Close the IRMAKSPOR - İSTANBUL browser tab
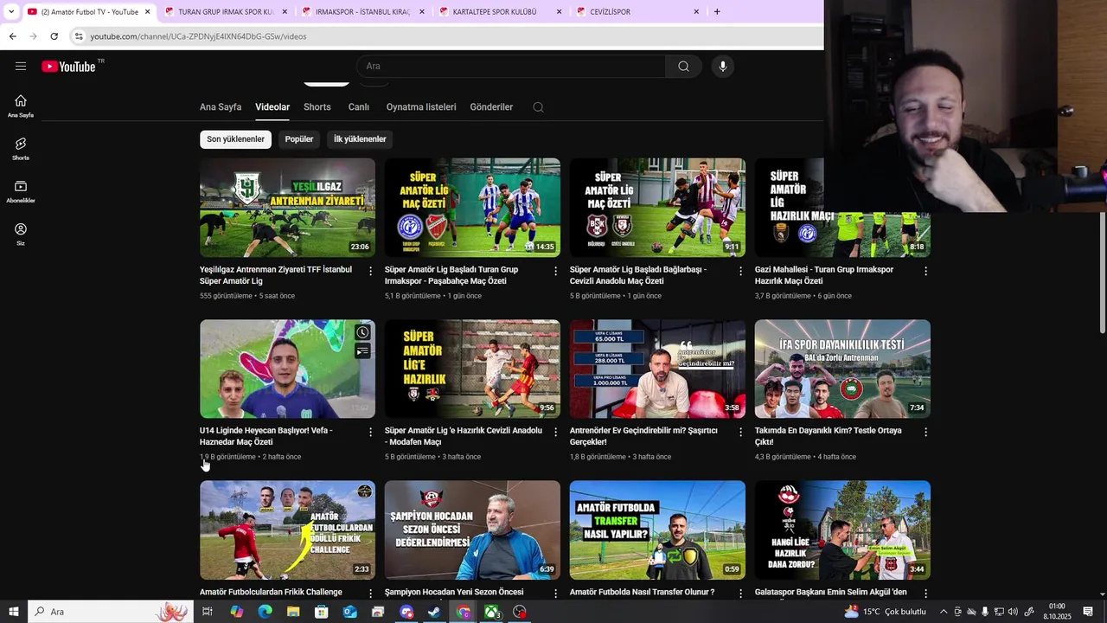Image resolution: width=1107 pixels, height=623 pixels. (422, 12)
